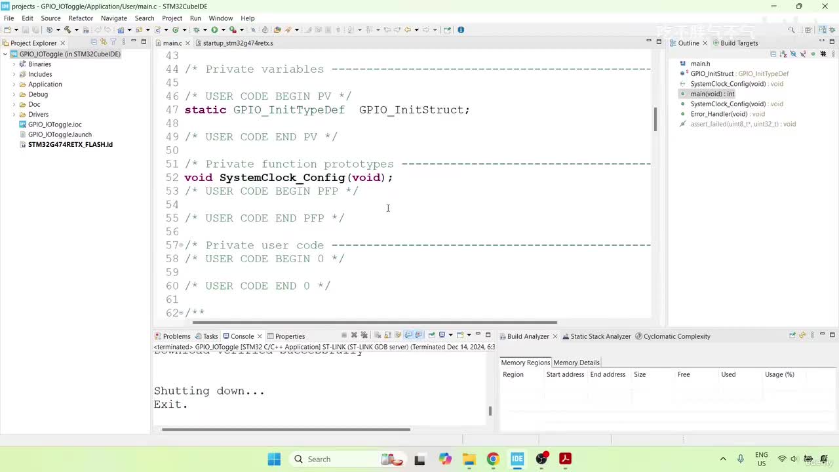The width and height of the screenshot is (839, 472).
Task: Toggle show console on standard error change
Action: point(419,335)
